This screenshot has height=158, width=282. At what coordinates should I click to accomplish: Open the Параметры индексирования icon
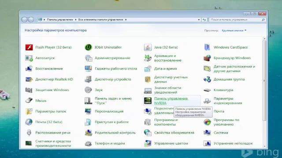pos(207,101)
